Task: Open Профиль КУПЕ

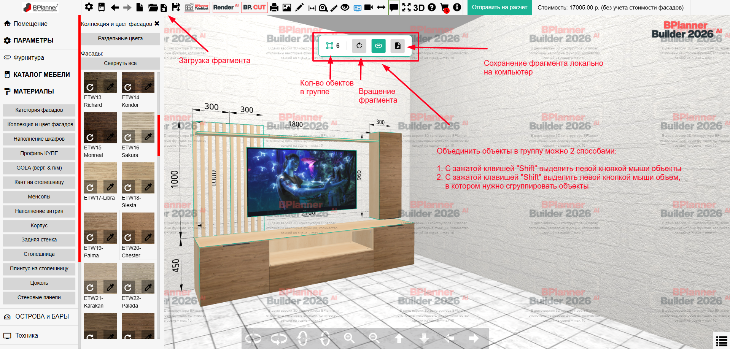Action: tap(39, 153)
